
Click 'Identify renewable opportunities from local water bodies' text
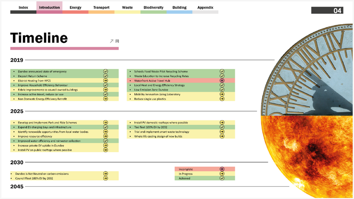[x=53, y=132]
